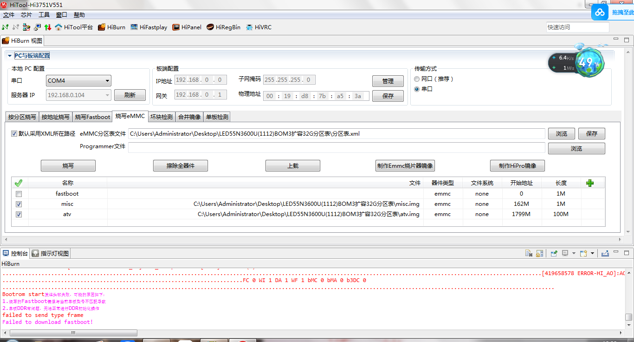Click the red-green transfer arrows icon

click(48, 27)
